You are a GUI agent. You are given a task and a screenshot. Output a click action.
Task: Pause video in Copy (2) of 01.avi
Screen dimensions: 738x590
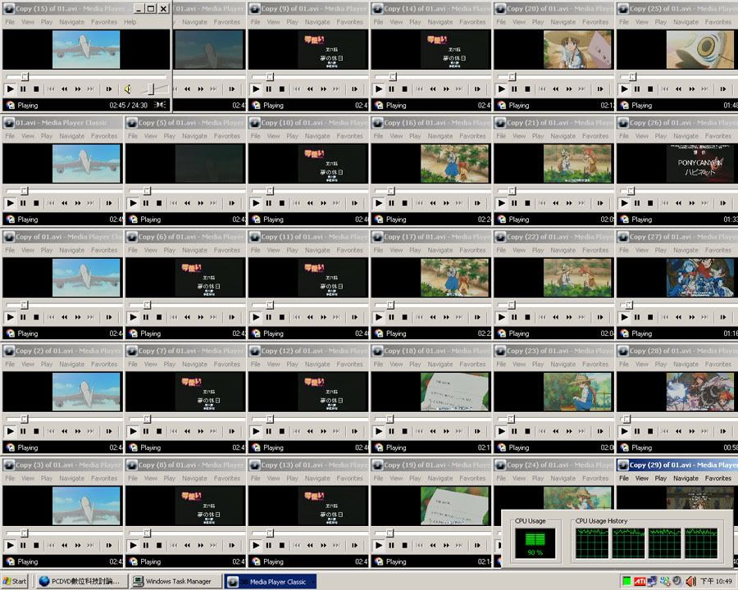pos(23,432)
